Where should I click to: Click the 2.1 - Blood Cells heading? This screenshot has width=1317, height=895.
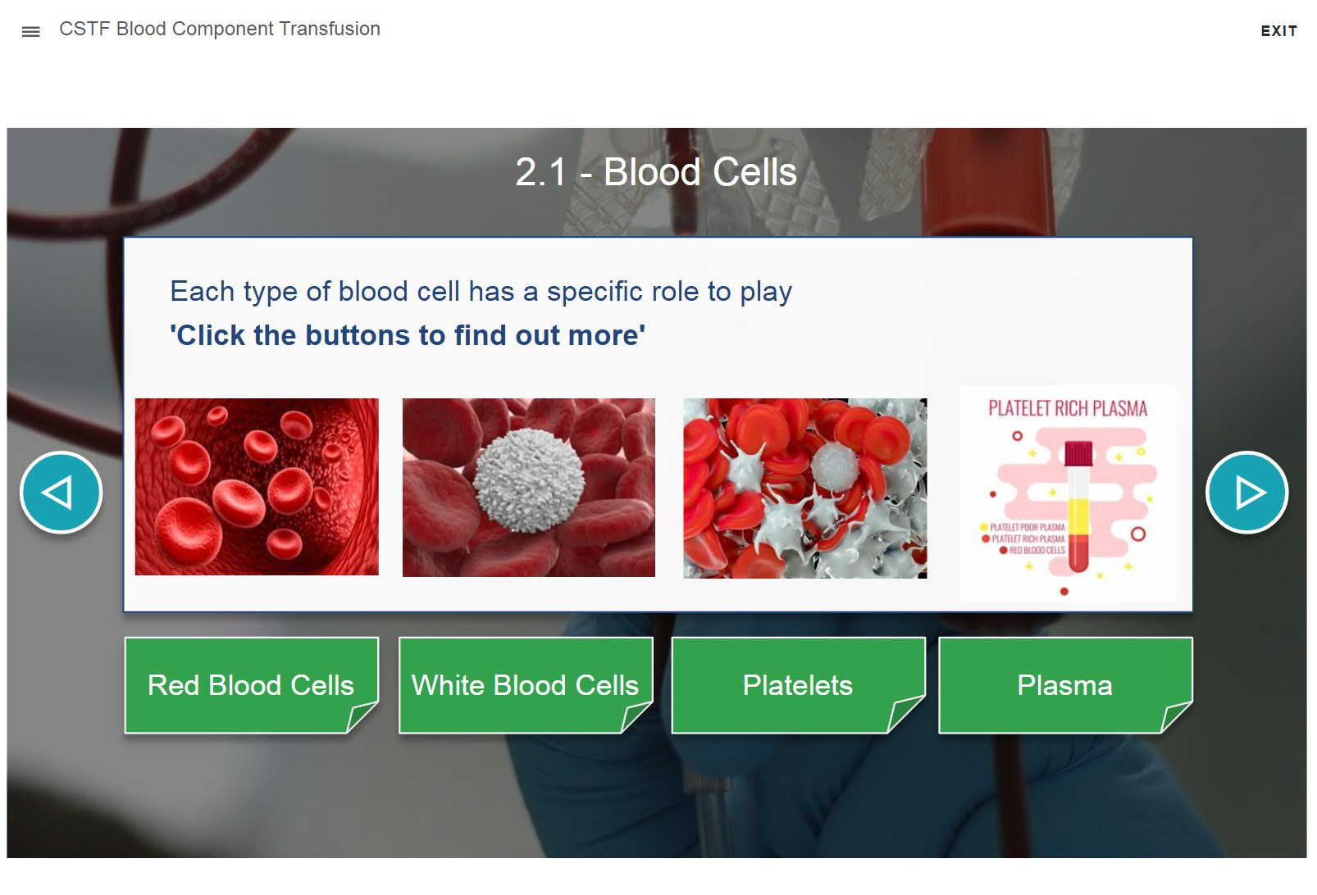click(x=656, y=172)
